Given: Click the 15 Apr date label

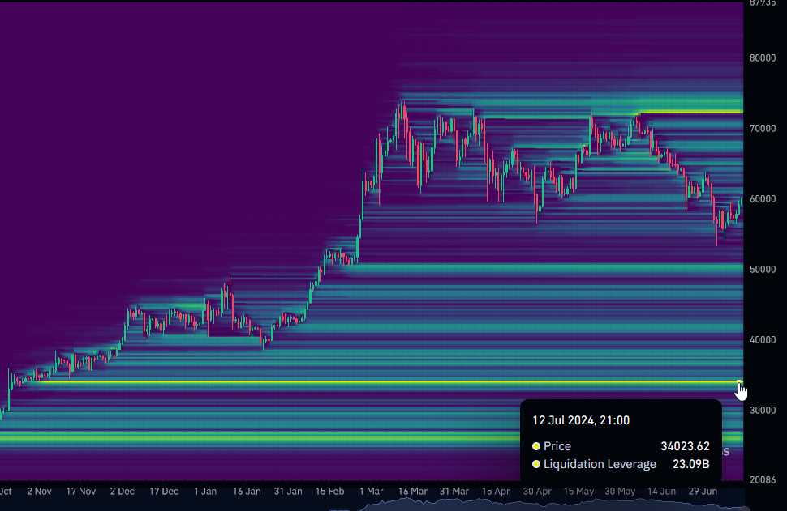Looking at the screenshot, I should coord(496,492).
